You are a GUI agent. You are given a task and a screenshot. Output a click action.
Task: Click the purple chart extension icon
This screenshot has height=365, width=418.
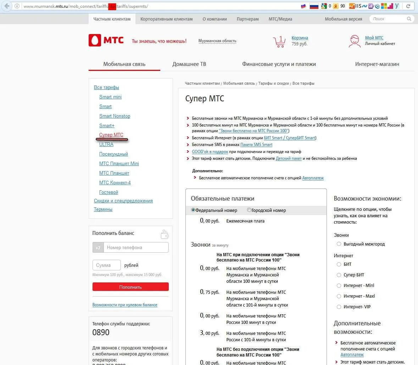tap(371, 6)
